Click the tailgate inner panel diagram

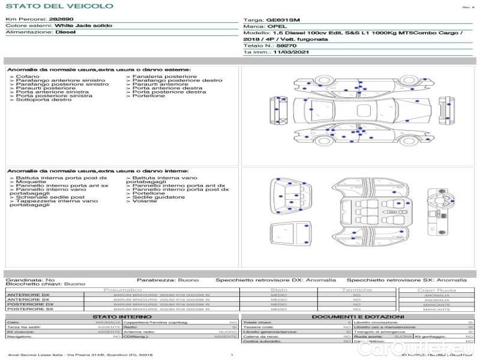[x=290, y=233]
